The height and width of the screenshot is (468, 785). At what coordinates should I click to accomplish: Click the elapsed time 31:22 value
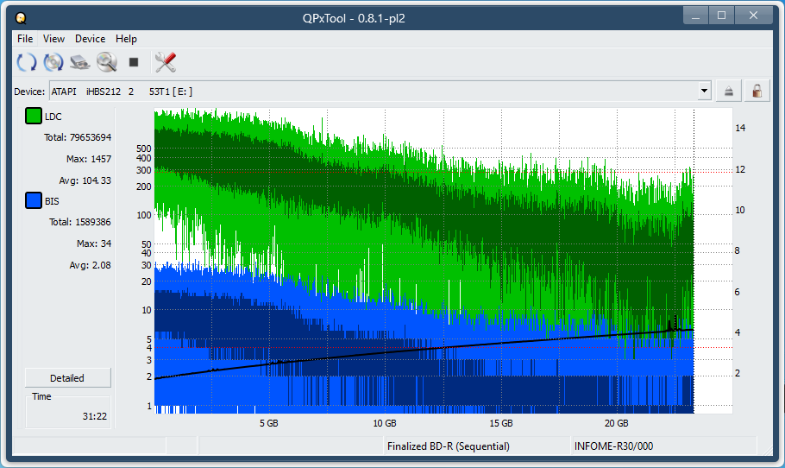pos(95,416)
